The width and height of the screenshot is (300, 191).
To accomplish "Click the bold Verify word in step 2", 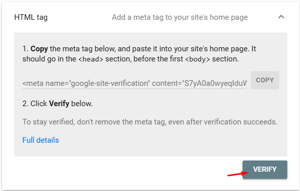I will coord(59,104).
